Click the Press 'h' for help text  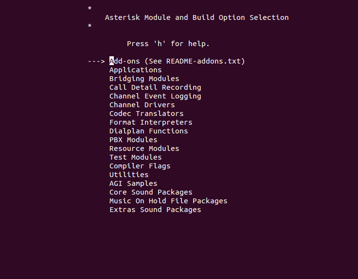(x=168, y=44)
